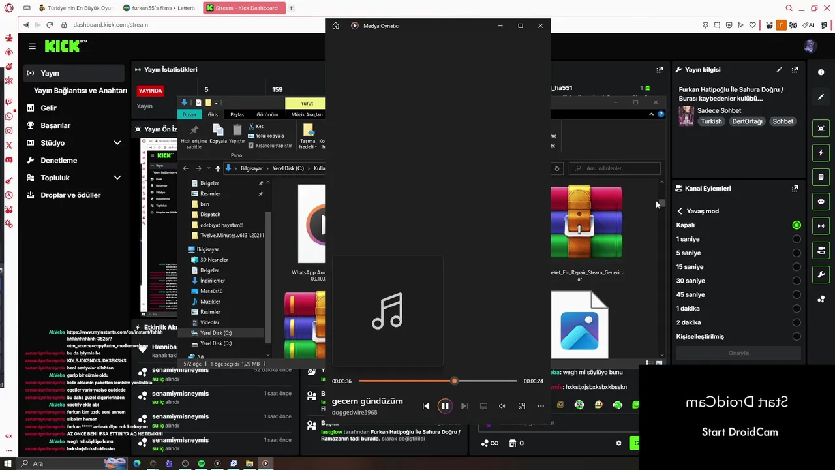Open Taşıma hedefi dropdown in File Explorer

coord(307,136)
